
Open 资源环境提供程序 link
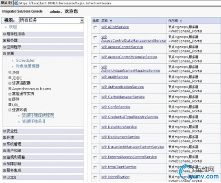tap(38, 115)
